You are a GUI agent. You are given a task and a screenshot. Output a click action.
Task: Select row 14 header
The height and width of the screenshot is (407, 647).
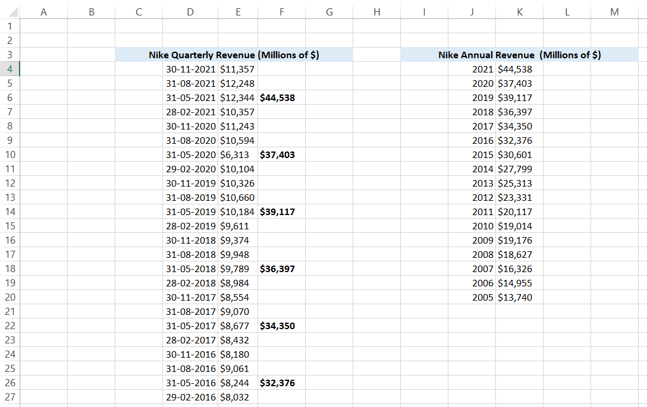coord(10,212)
